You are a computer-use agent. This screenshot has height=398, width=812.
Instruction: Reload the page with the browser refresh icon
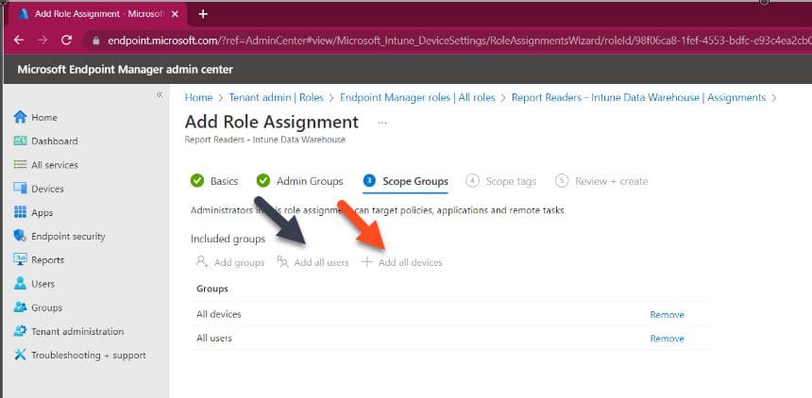[66, 40]
